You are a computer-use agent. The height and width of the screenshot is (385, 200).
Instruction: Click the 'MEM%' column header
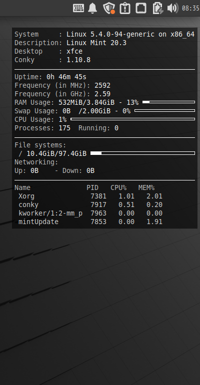(x=146, y=188)
